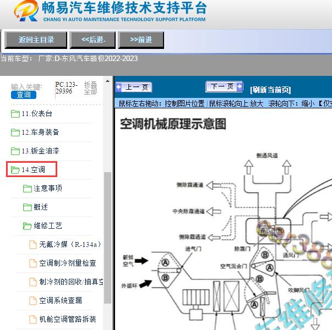Click document icon beside 空调制冷剂量检查
This screenshot has width=332, height=330.
click(x=33, y=263)
